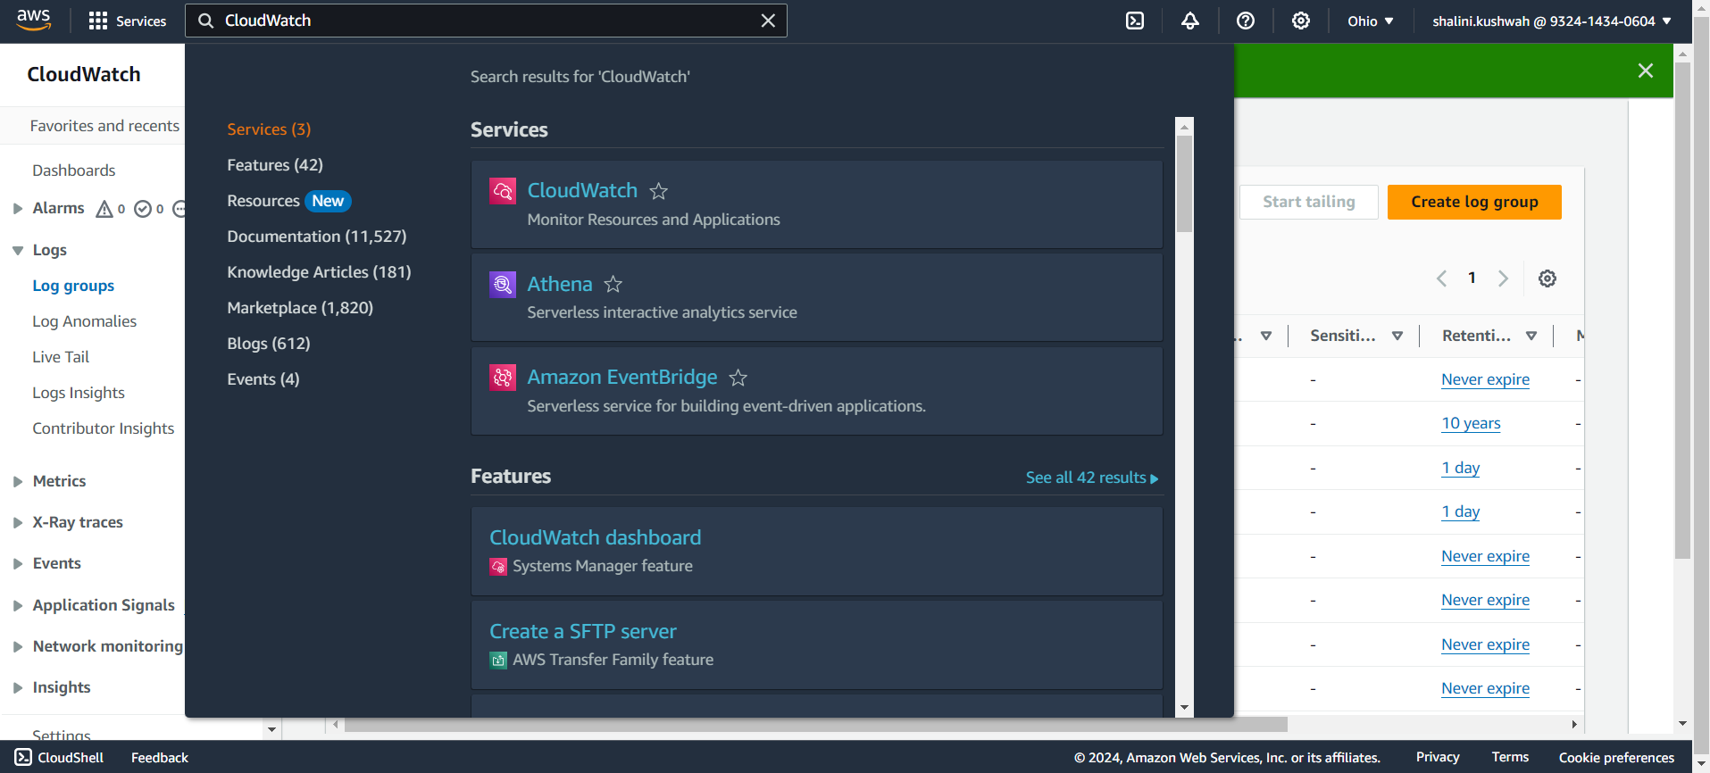1710x773 pixels.
Task: Open the Amazon EventBridge service result
Action: click(x=622, y=377)
